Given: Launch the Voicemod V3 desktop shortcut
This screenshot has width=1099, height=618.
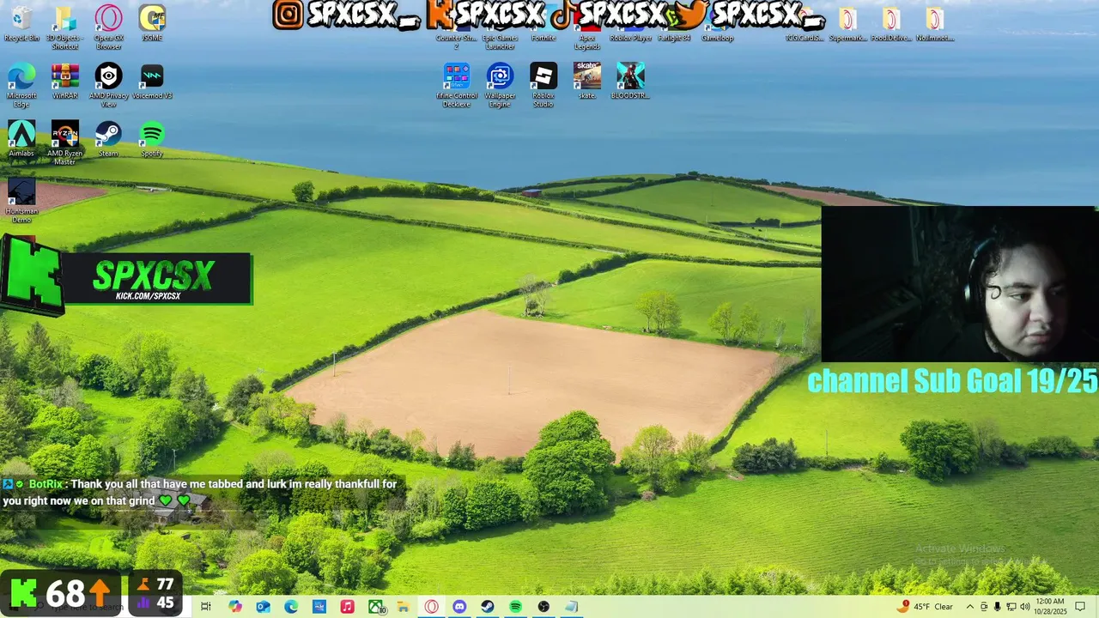Looking at the screenshot, I should 152,82.
